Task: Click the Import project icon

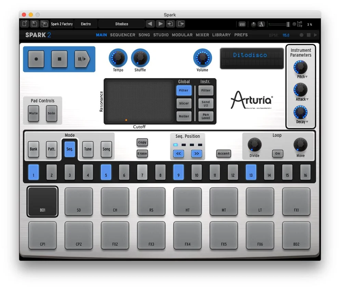Action: [x=170, y=24]
